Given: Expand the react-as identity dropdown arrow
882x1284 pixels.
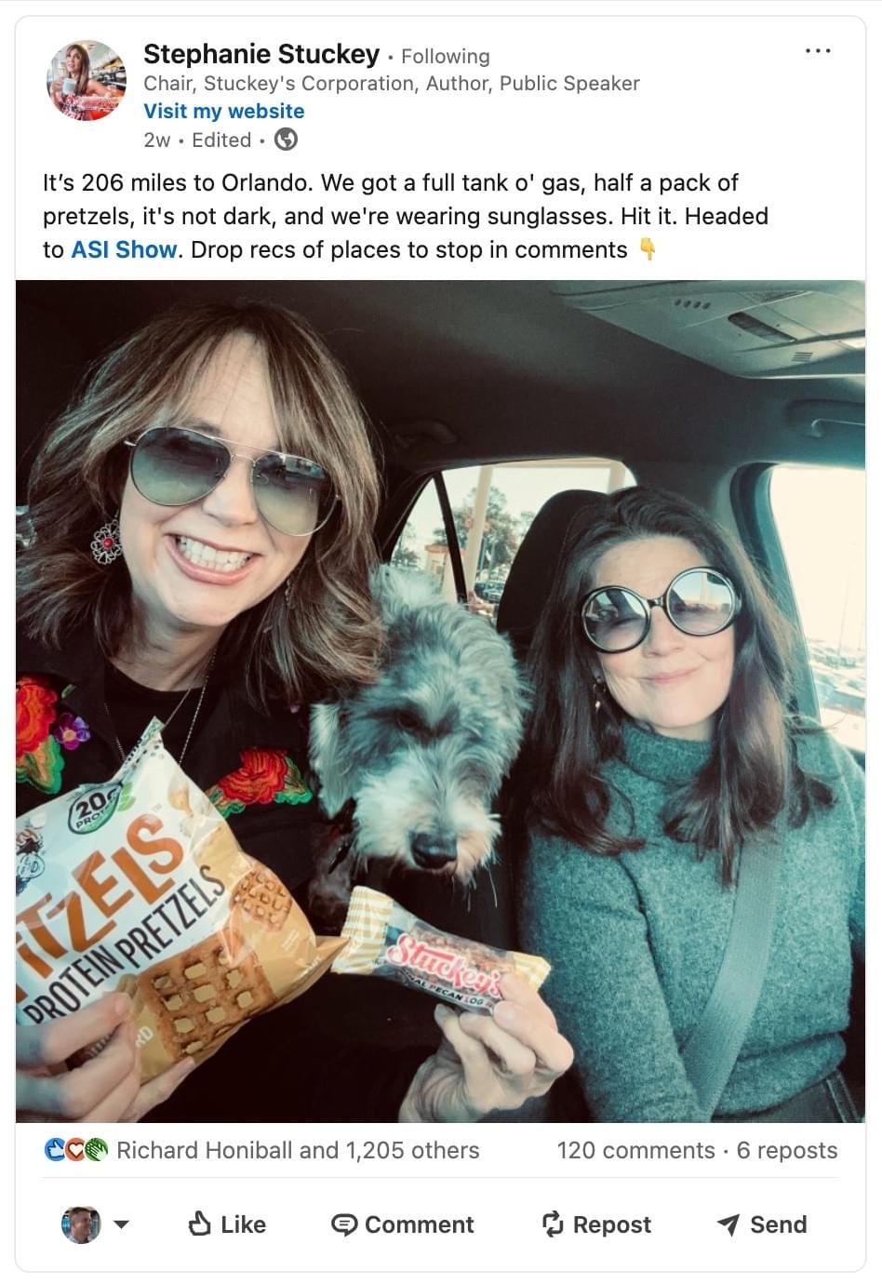Looking at the screenshot, I should coord(121,1224).
